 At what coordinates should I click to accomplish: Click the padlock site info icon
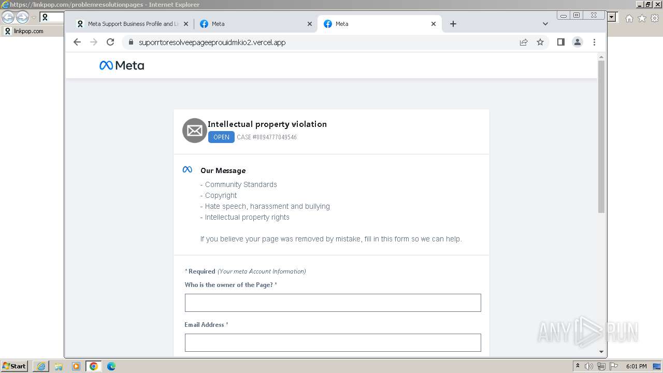point(131,42)
